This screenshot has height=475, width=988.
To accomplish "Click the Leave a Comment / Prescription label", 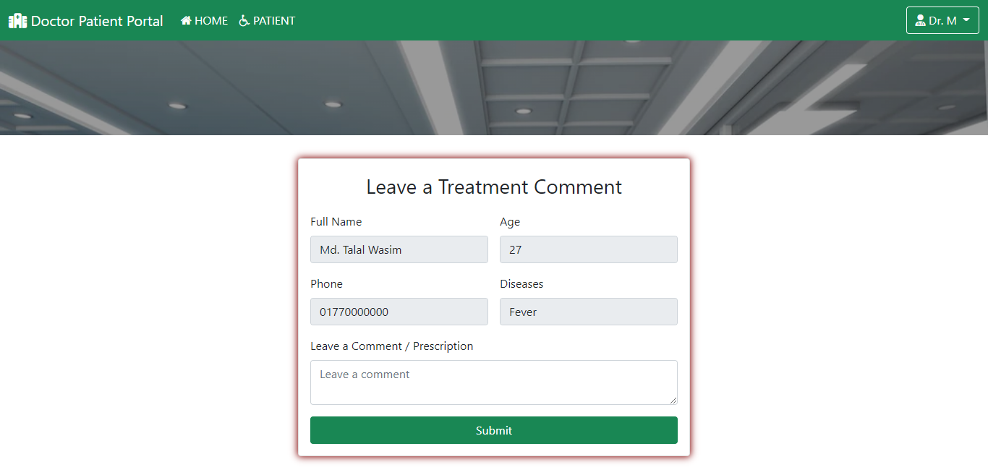I will pyautogui.click(x=392, y=346).
